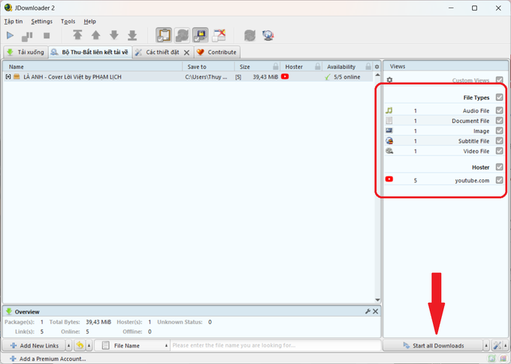Click the Move to bottom arrow icon
The height and width of the screenshot is (364, 511).
(x=132, y=35)
